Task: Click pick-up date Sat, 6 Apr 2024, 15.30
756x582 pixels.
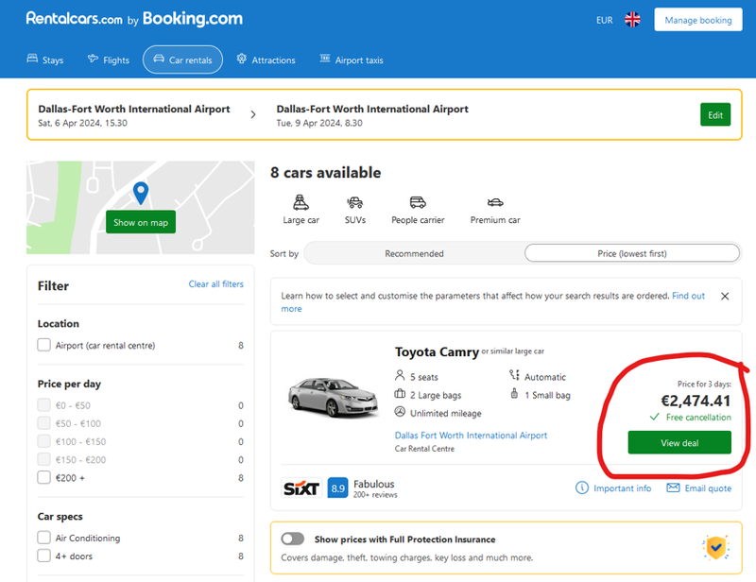Action: (x=82, y=123)
